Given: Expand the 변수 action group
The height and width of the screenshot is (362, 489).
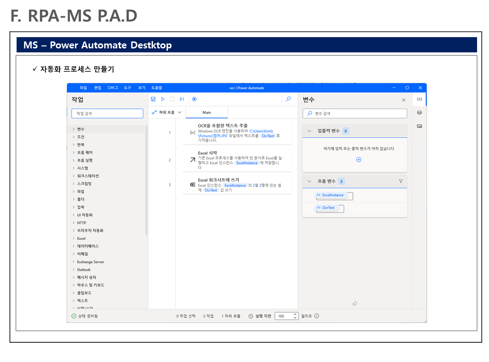Looking at the screenshot, I should (x=74, y=129).
